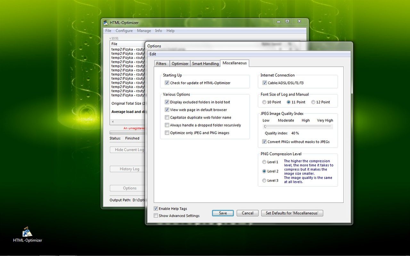This screenshot has height=256, width=410.
Task: Click the History Log button
Action: coord(128,169)
